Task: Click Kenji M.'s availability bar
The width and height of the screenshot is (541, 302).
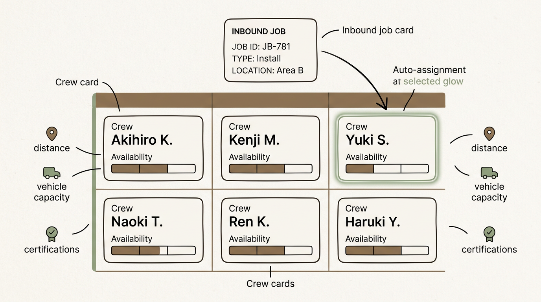Action: point(270,169)
